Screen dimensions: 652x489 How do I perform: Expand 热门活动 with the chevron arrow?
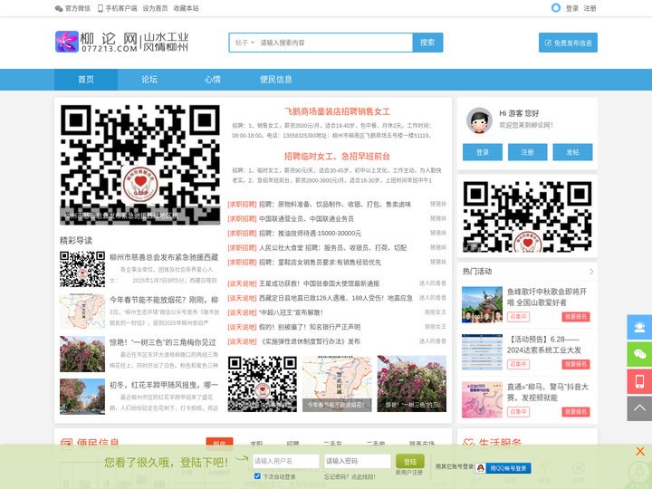591,272
